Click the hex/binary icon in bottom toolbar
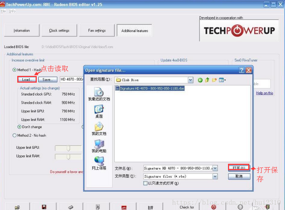Viewport: 285px width, 210px height. pos(150,207)
